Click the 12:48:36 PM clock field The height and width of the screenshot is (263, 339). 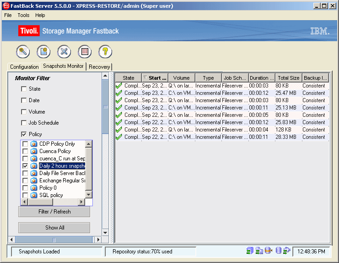click(311, 252)
